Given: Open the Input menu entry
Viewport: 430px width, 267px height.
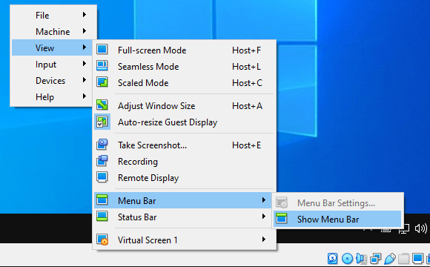Looking at the screenshot, I should coord(52,65).
